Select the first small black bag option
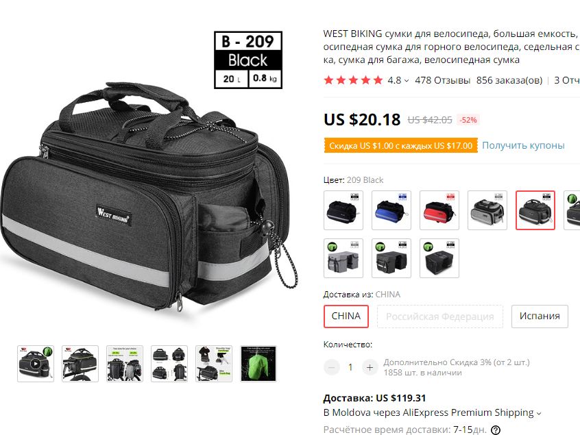The height and width of the screenshot is (435, 580). pyautogui.click(x=343, y=210)
